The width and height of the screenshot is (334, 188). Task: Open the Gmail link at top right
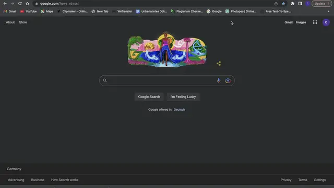click(x=289, y=22)
